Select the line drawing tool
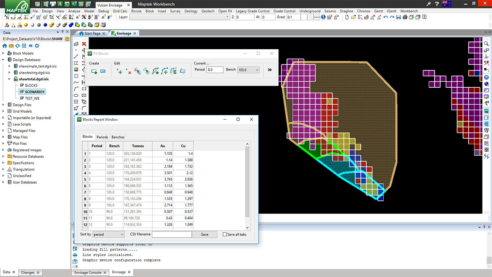This screenshot has width=492, height=277. click(76, 57)
